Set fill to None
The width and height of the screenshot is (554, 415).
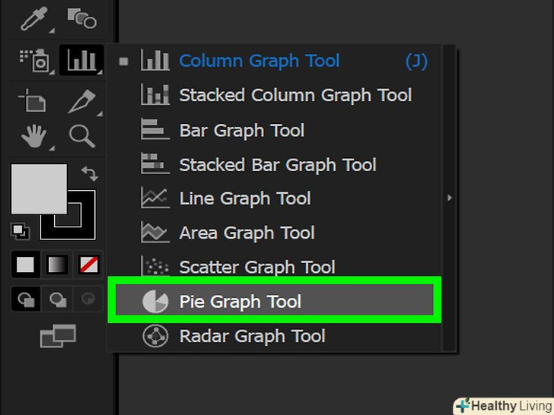click(x=89, y=265)
